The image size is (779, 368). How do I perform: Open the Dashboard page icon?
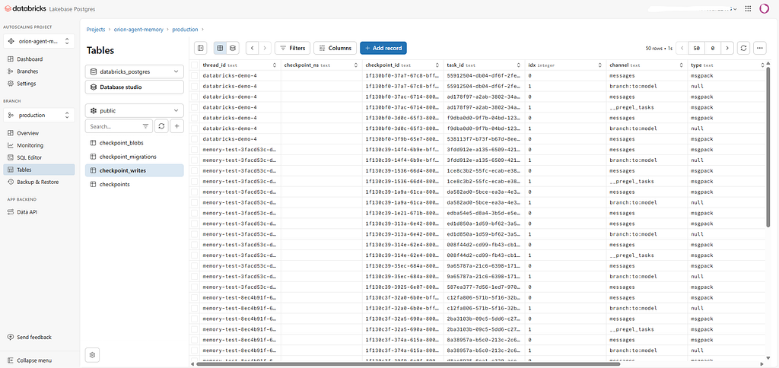tap(11, 59)
